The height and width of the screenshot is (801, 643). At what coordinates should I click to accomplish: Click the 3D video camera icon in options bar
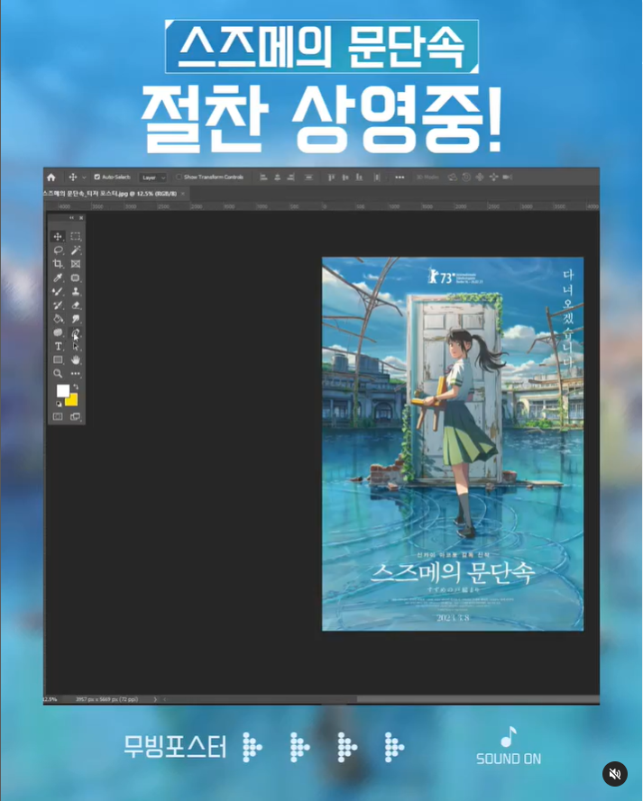click(507, 177)
